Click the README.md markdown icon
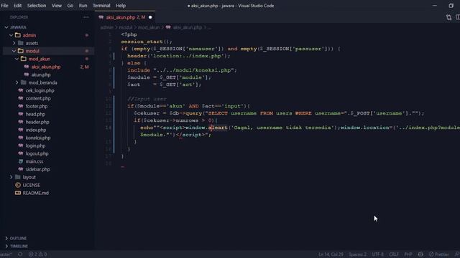460x258 pixels. (x=18, y=193)
